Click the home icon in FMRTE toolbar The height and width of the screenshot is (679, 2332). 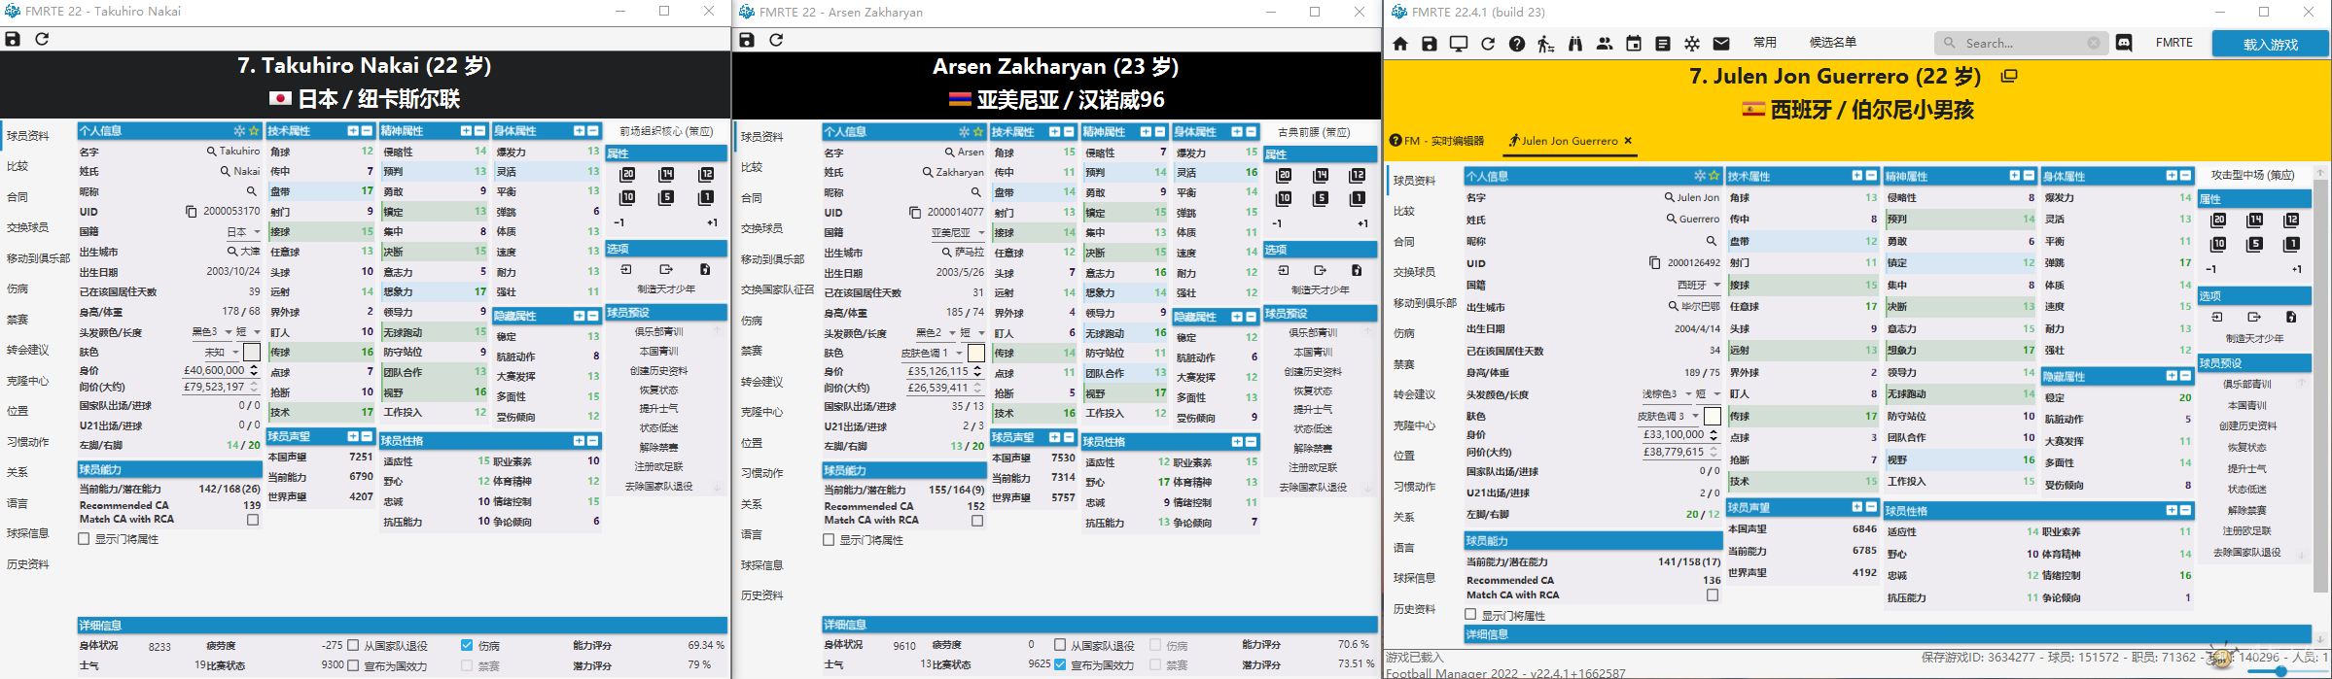pyautogui.click(x=1400, y=44)
